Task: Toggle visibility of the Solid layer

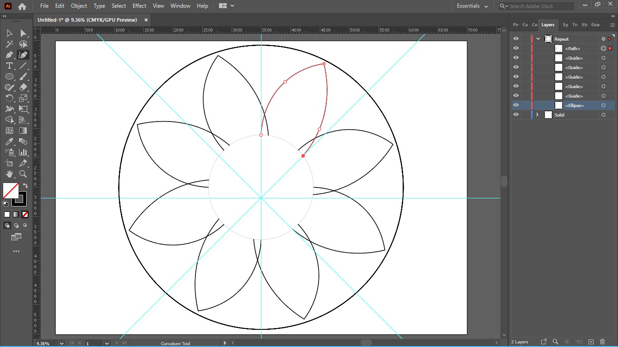Action: click(516, 115)
